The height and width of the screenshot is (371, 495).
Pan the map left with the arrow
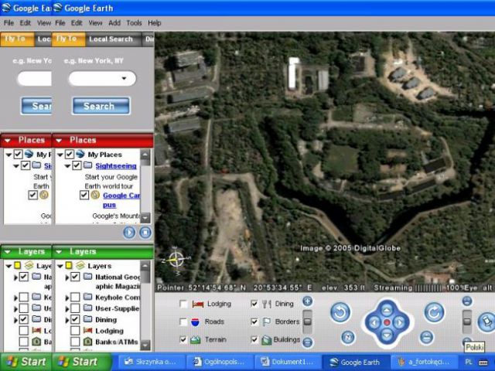pyautogui.click(x=374, y=322)
